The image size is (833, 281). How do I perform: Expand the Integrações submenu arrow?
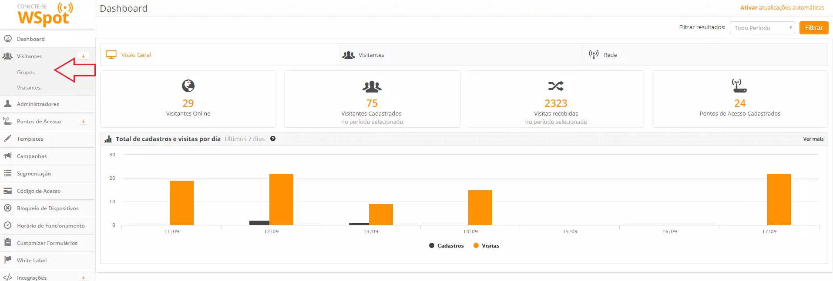(83, 278)
